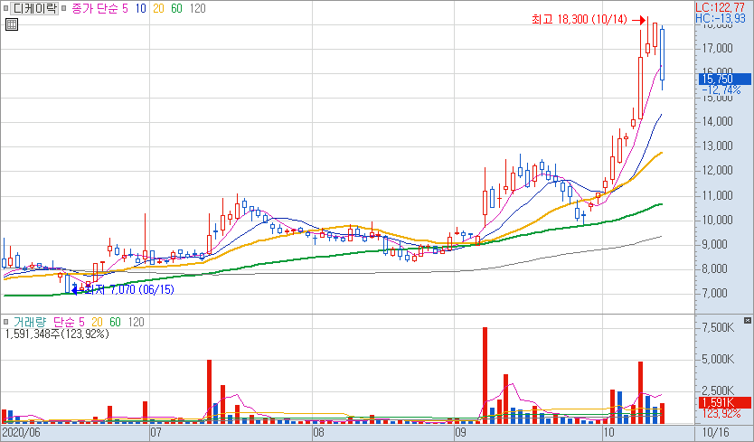Screen dimensions: 754x442
Task: Click the LC:122,77 value
Action: coord(720,7)
